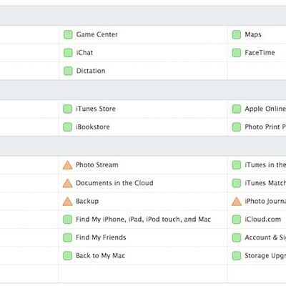View the iPhoto Journal issue details
The width and height of the screenshot is (286, 286).
(265, 201)
